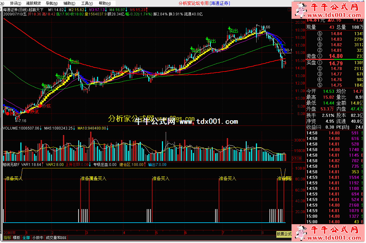Click buy level ④ circle icon at 14.76
366x243 pixels.
click(x=320, y=80)
